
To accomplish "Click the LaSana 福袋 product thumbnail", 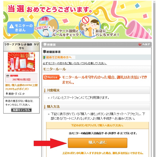I will pos(21,62).
